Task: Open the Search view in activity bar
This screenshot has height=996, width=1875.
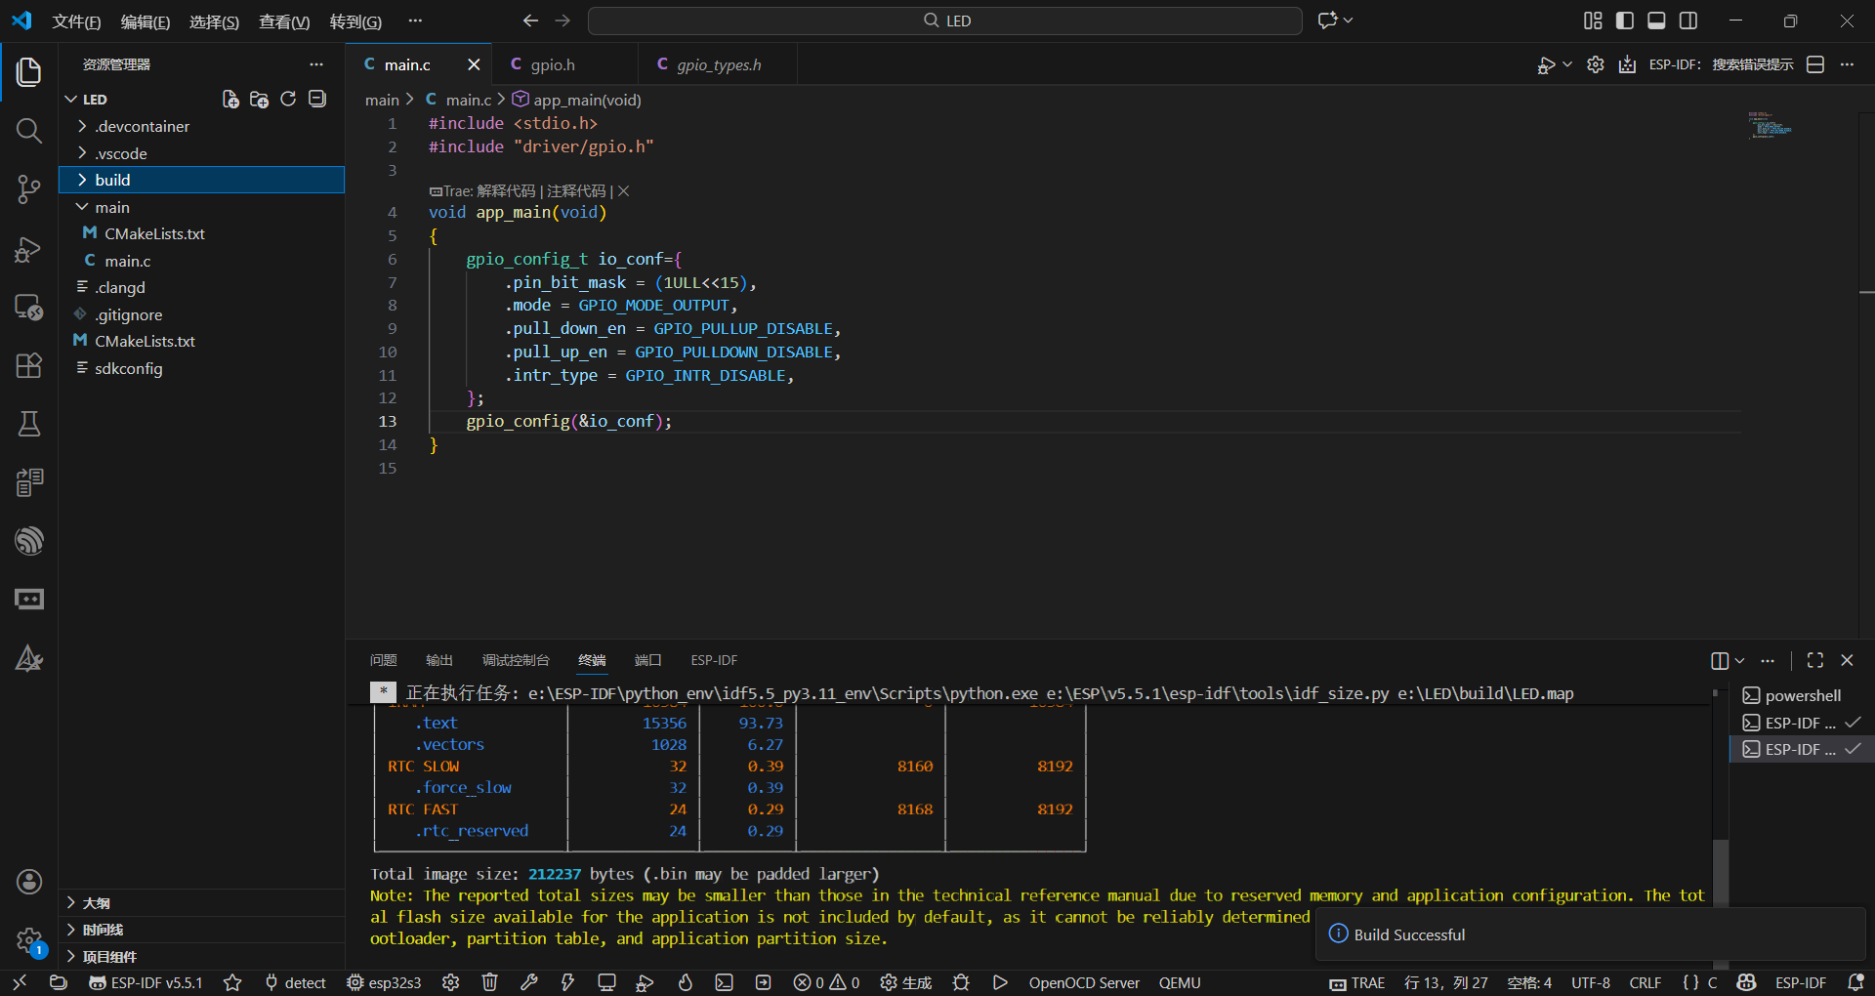Action: pyautogui.click(x=29, y=130)
